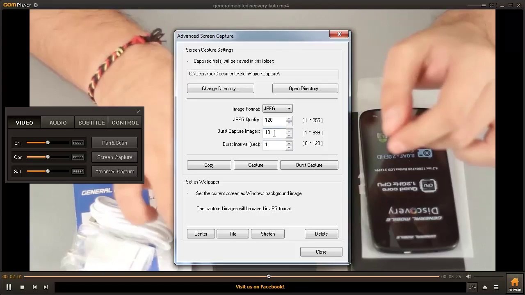Mute the player volume speaker icon
The width and height of the screenshot is (525, 295).
[468, 277]
